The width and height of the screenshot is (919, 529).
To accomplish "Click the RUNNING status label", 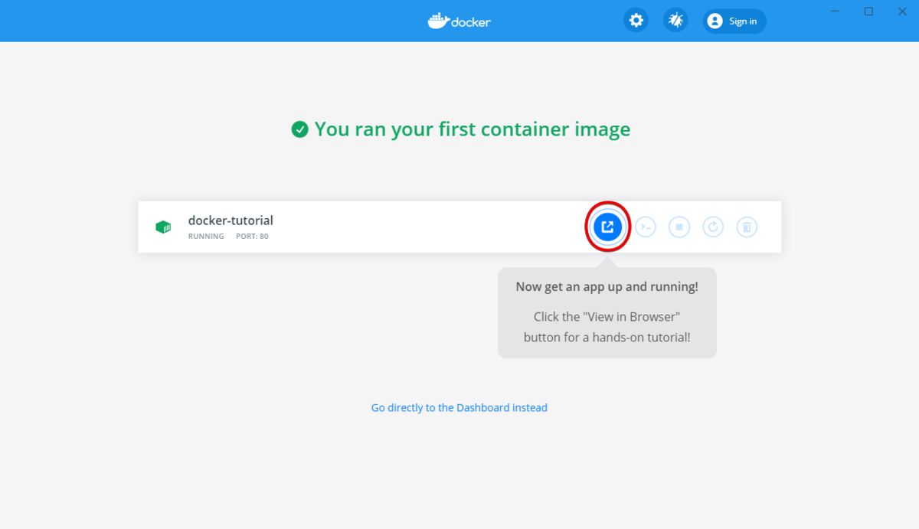I will (x=206, y=237).
